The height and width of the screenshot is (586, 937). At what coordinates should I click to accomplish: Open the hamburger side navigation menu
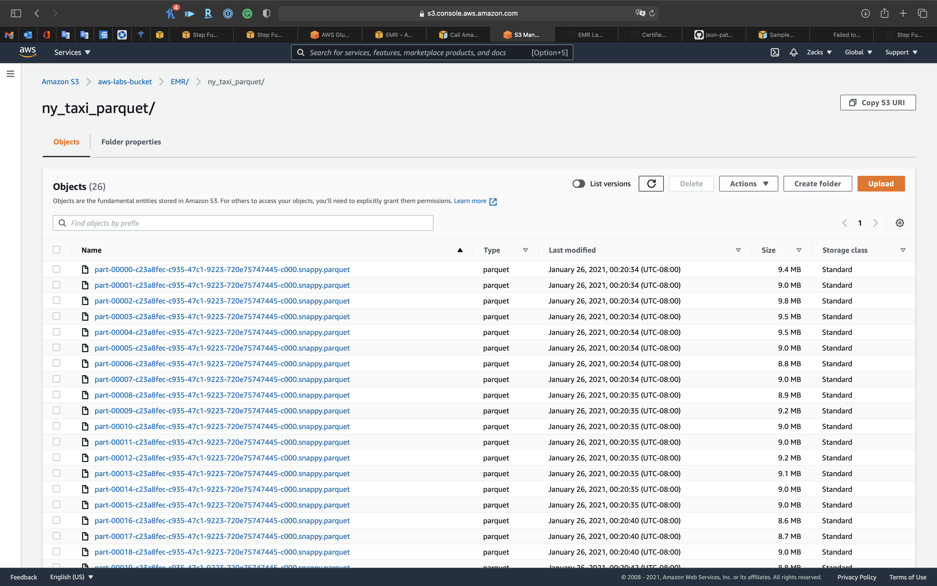[10, 74]
